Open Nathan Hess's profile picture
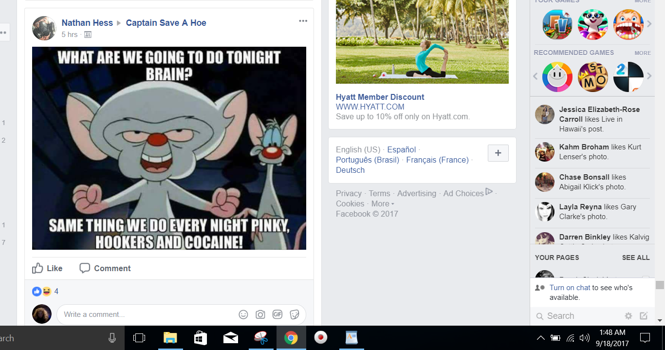This screenshot has width=665, height=350. coord(44,28)
